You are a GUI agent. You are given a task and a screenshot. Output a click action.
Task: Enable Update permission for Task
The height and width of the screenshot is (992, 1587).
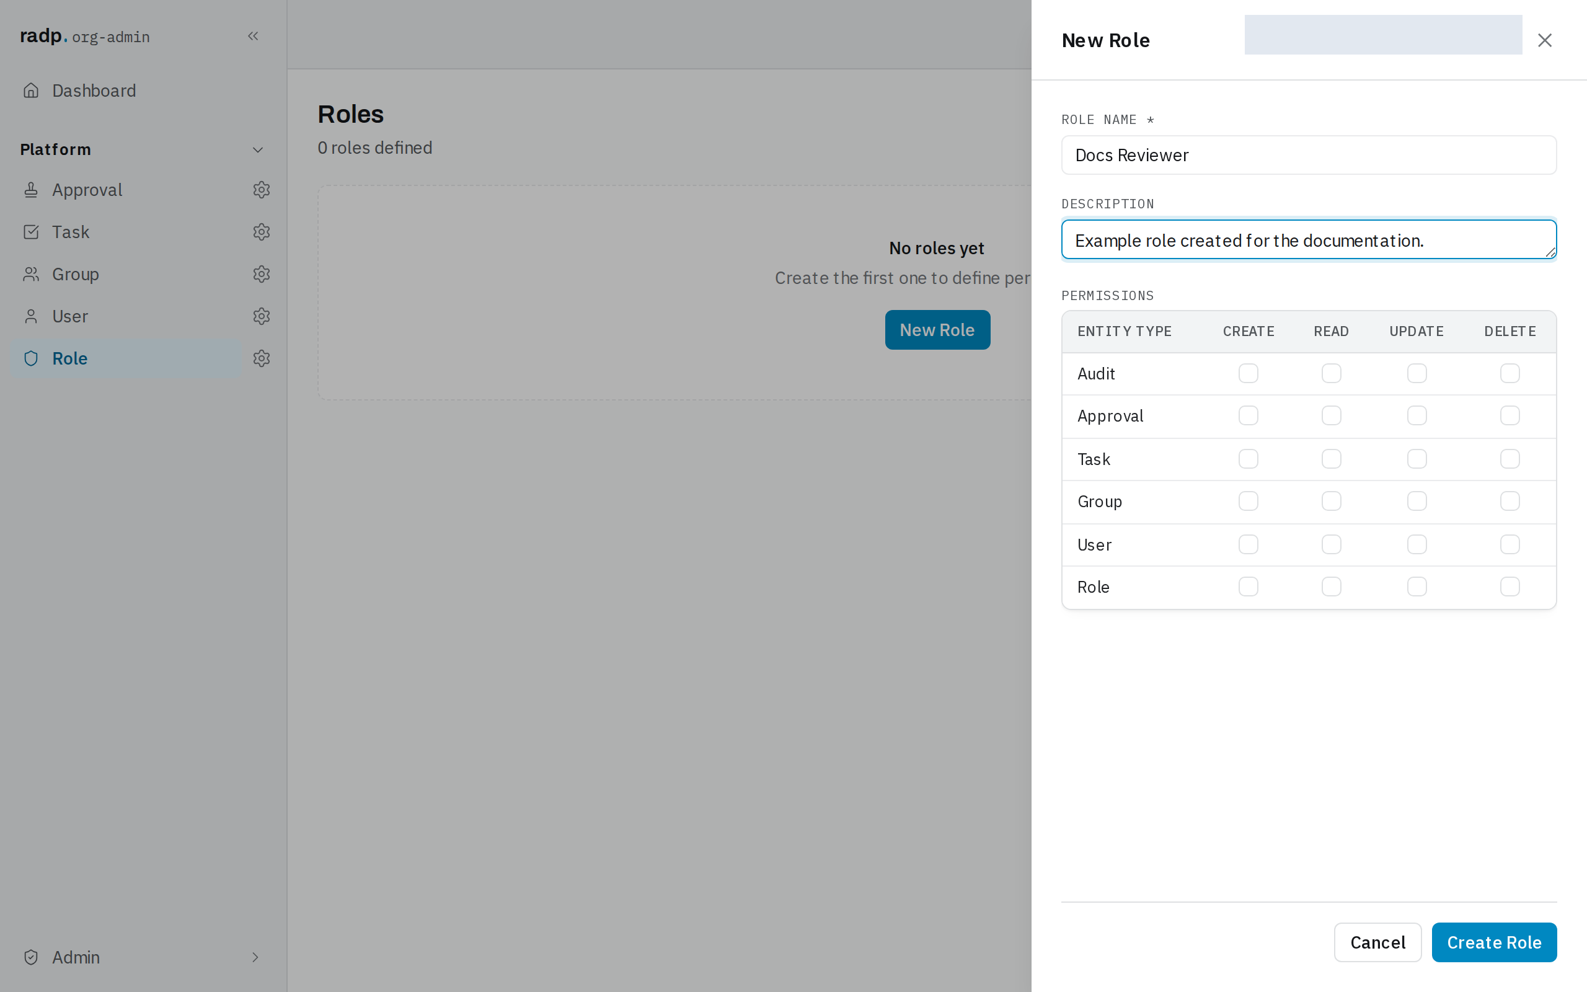1417,459
